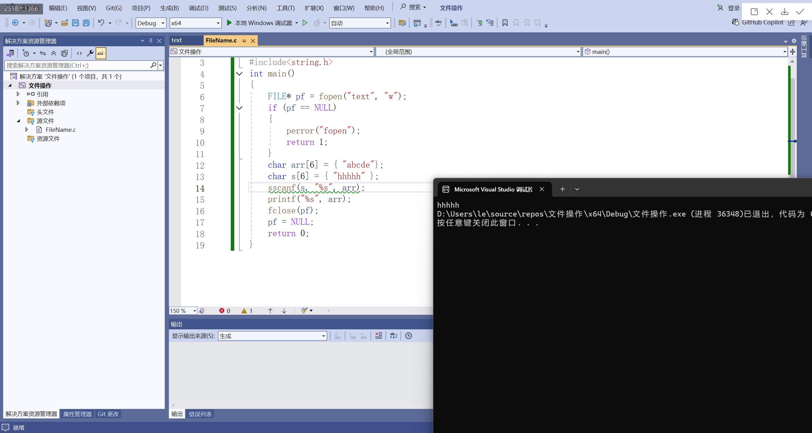
Task: Open the 调试(D) menu
Action: pos(198,8)
